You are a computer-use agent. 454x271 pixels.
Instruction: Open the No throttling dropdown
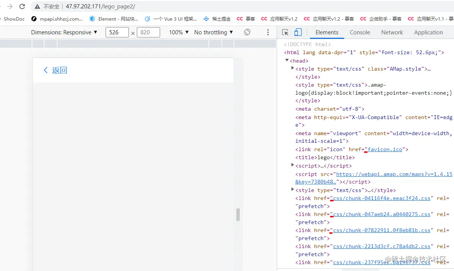[x=213, y=32]
